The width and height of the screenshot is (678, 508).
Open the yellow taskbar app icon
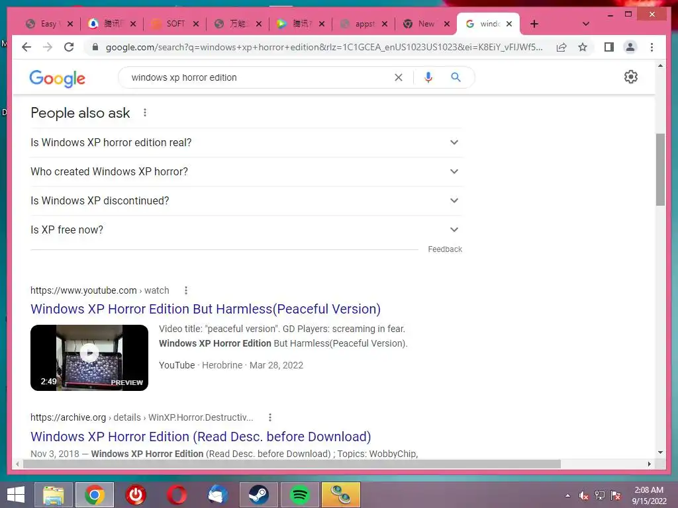click(341, 495)
